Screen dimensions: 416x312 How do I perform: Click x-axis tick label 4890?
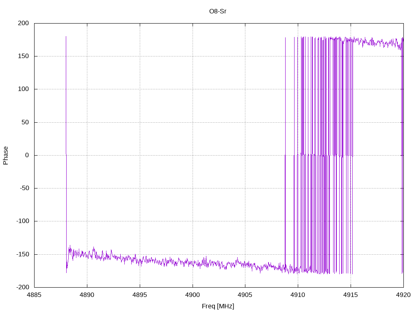[x=87, y=295]
